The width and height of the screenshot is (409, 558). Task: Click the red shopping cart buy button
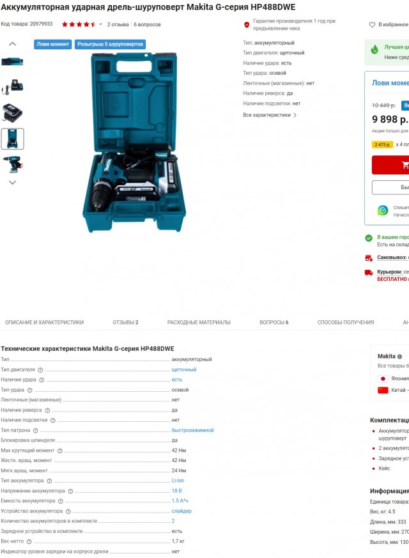tap(390, 165)
